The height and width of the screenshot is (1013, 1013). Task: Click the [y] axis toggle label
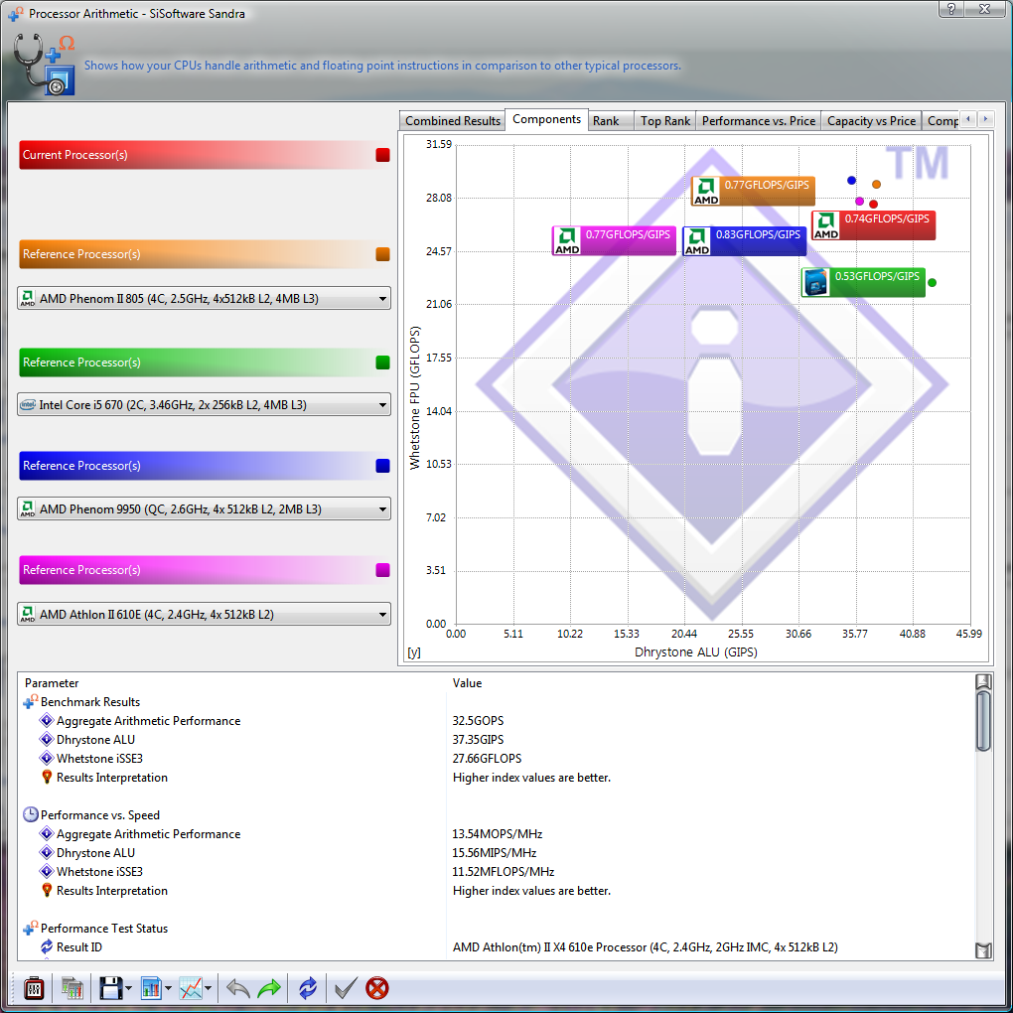(x=414, y=652)
